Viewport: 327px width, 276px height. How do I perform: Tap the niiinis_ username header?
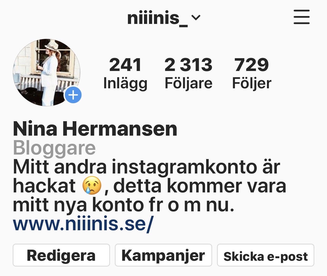click(157, 18)
